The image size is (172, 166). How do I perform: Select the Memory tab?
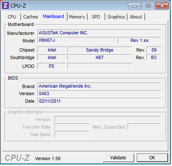pyautogui.click(x=77, y=17)
